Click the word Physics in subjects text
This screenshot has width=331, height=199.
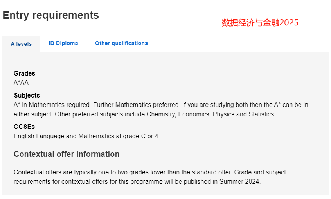pyautogui.click(x=223, y=114)
